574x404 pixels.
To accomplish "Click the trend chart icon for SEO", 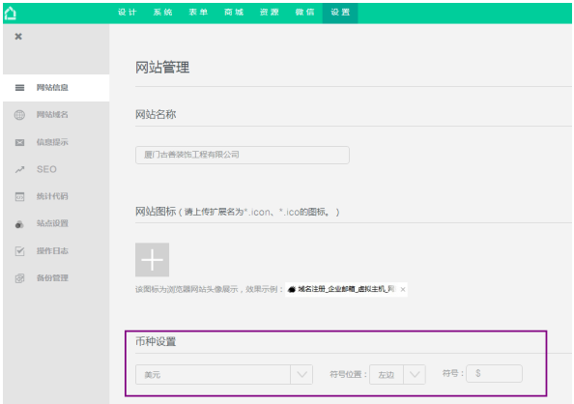I will 19,169.
